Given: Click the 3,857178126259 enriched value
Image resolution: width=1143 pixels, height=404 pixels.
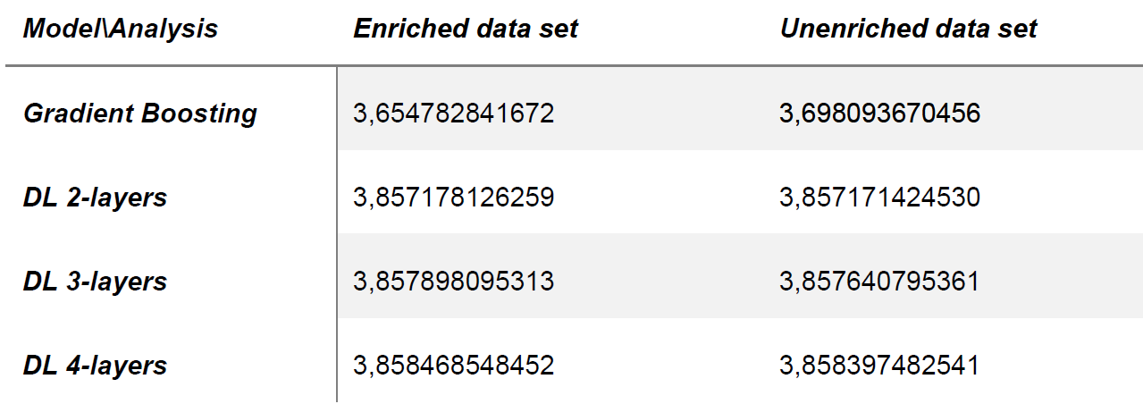Looking at the screenshot, I should [x=454, y=198].
